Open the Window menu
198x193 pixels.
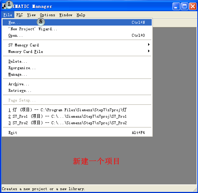coord(66,15)
